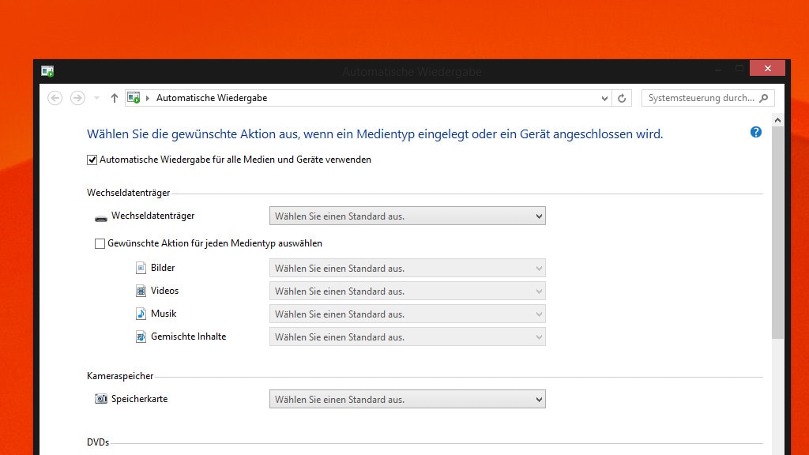Close the Automatische Wiedergabe window
Image resolution: width=809 pixels, height=455 pixels.
767,68
